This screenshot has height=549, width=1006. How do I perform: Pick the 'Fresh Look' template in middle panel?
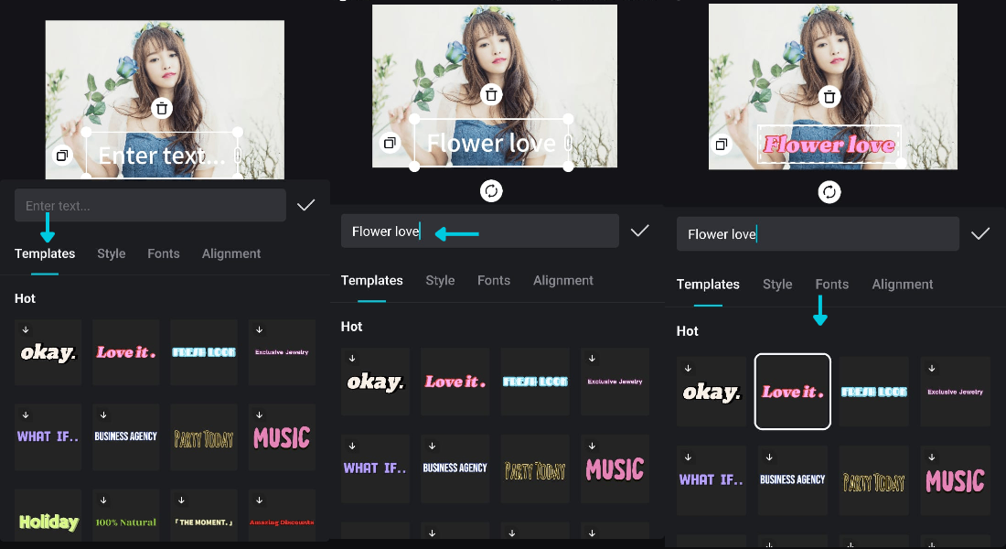tap(535, 382)
